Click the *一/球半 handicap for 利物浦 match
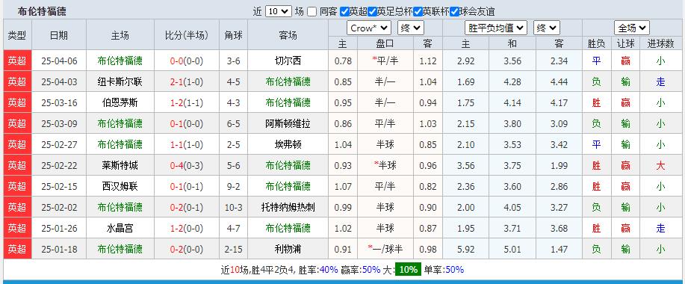The height and width of the screenshot is (284, 685). [385, 250]
